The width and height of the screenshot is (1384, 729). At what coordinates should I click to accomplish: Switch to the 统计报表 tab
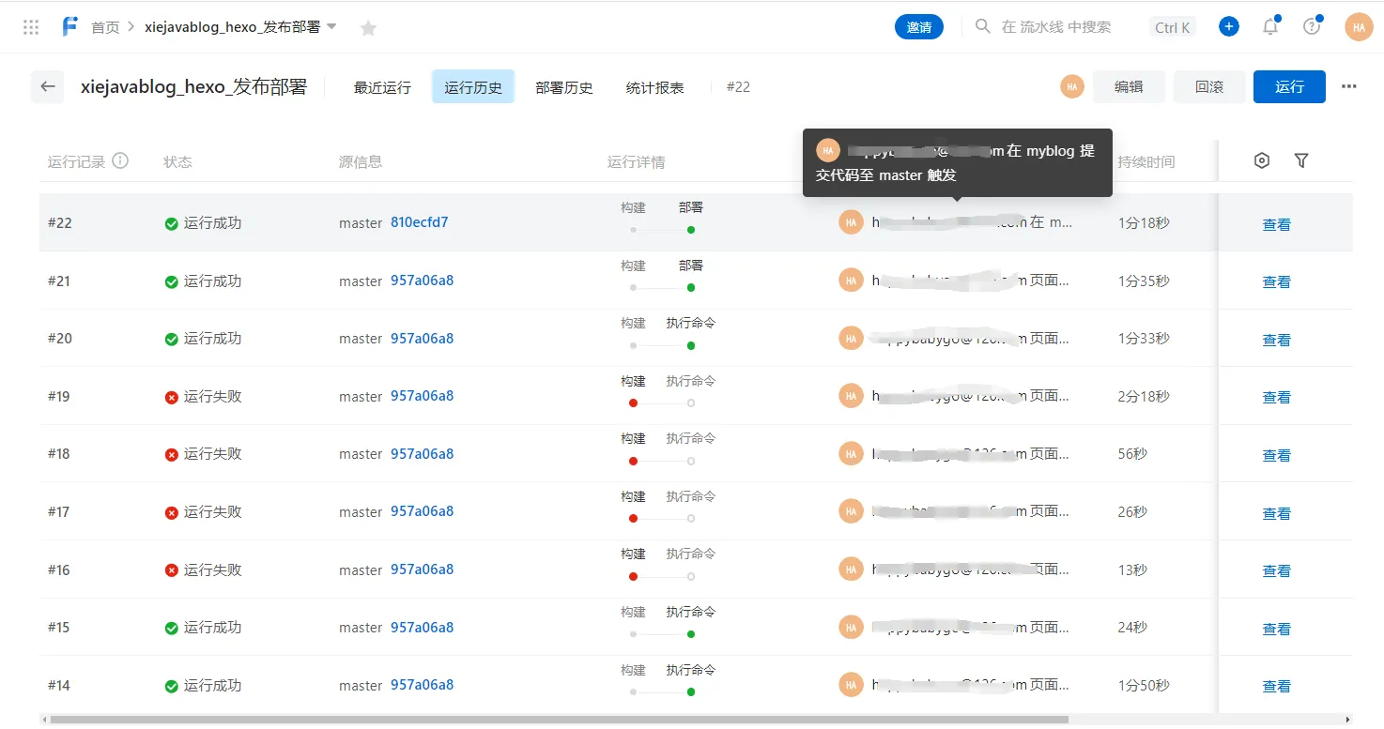654,86
